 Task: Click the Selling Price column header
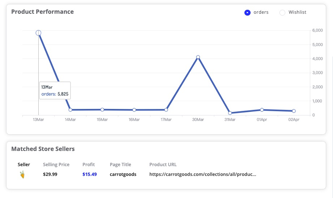(56, 164)
